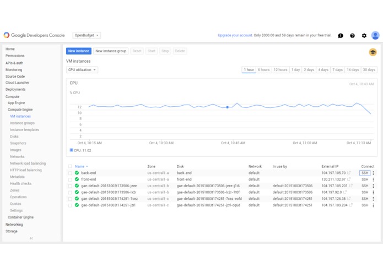This screenshot has width=383, height=272.
Task: Select the 1 hour time range tab
Action: click(249, 70)
